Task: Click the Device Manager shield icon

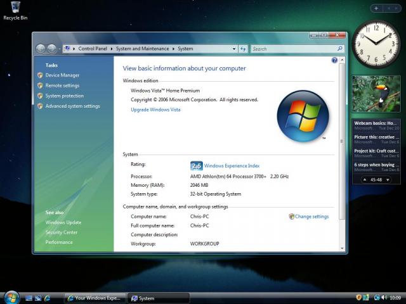Action: pos(40,75)
